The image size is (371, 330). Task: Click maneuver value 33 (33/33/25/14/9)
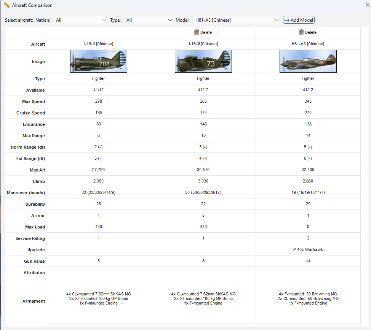tap(98, 192)
